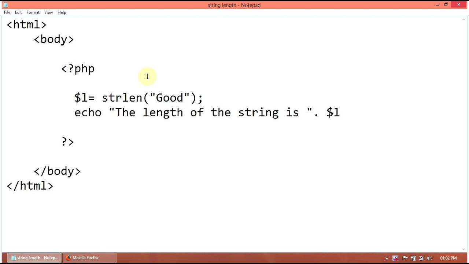The width and height of the screenshot is (469, 264).
Task: Restore down the Notepad window
Action: 446,5
